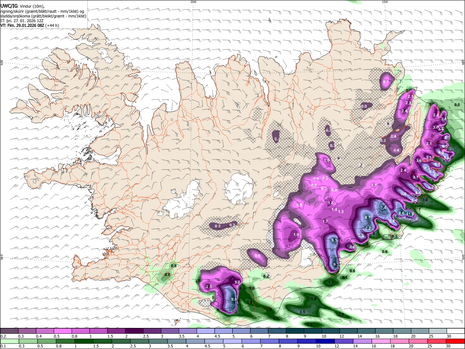Click the light lavender 4–4.5 snow-scale swatch

coord(206,331)
